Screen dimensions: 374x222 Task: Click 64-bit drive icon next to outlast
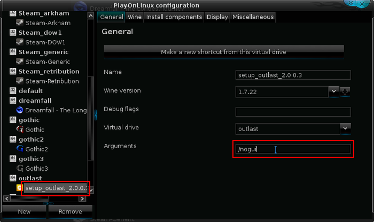pos(13,178)
